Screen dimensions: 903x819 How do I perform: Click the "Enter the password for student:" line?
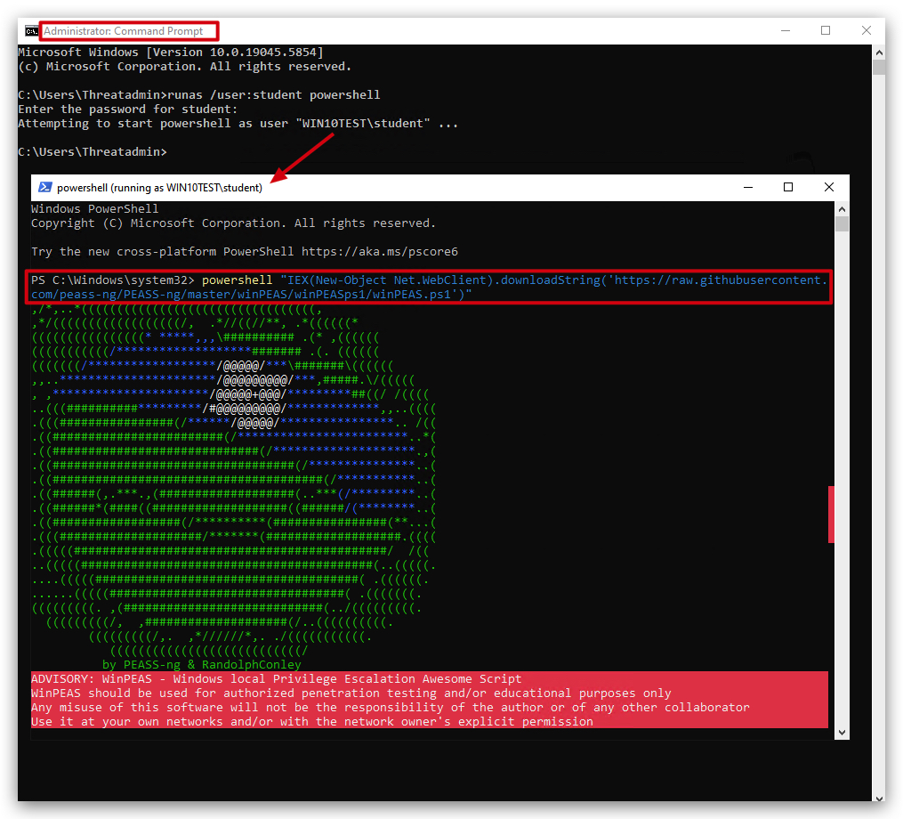tap(127, 109)
